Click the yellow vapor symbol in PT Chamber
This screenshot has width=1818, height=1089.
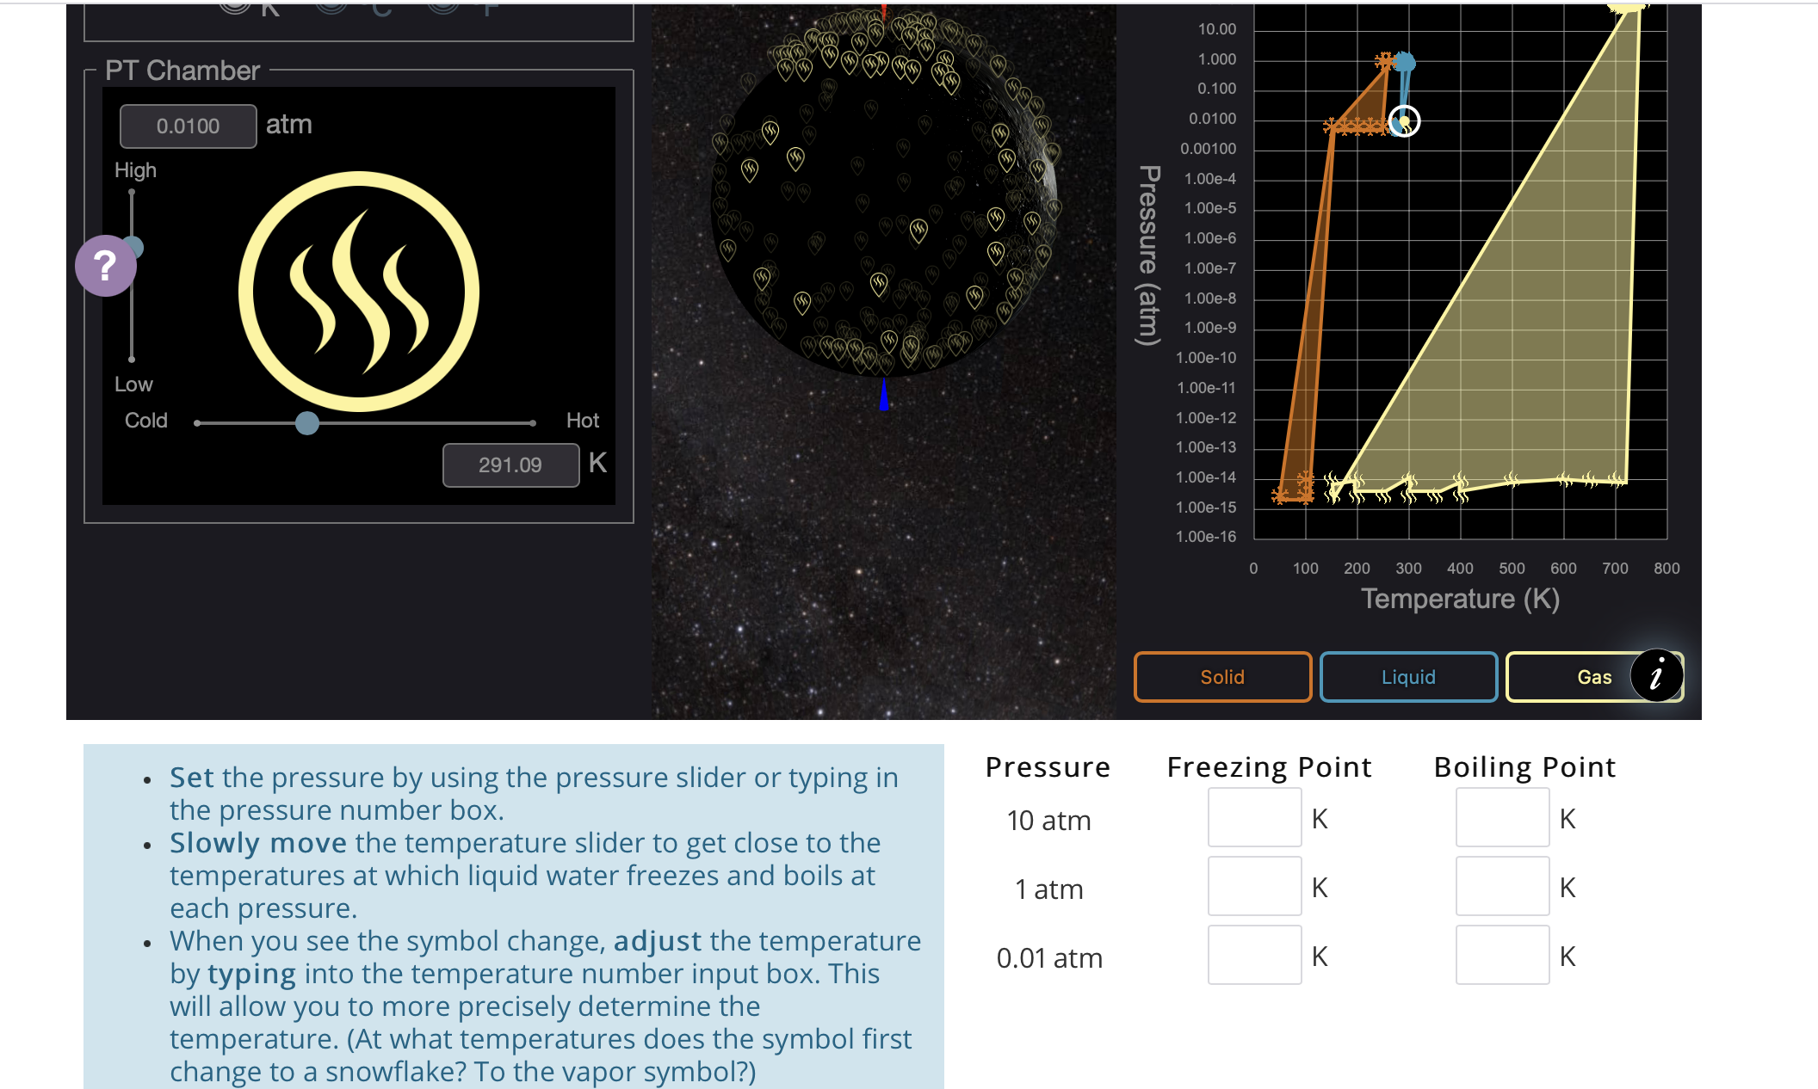click(x=358, y=292)
